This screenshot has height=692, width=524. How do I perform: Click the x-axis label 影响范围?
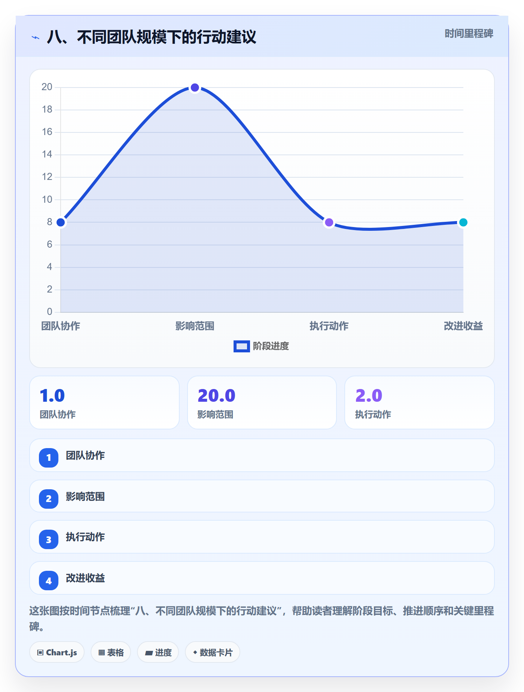coord(195,326)
